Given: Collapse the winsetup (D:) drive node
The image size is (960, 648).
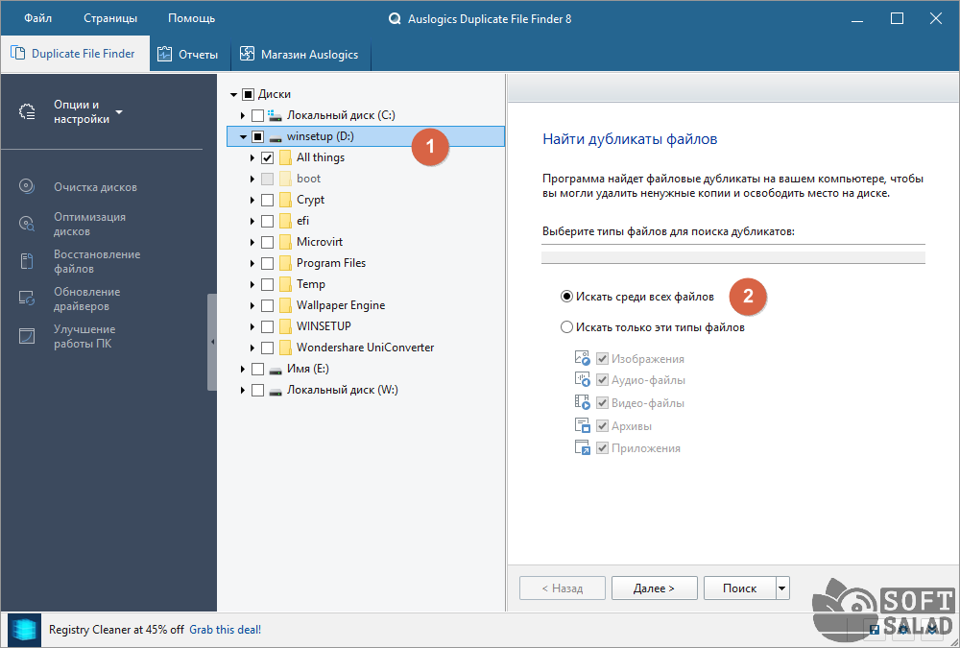Looking at the screenshot, I should (242, 137).
